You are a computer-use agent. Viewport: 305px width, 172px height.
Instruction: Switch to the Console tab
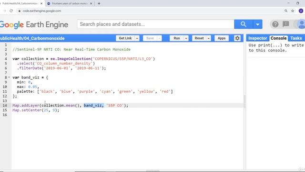(x=278, y=38)
